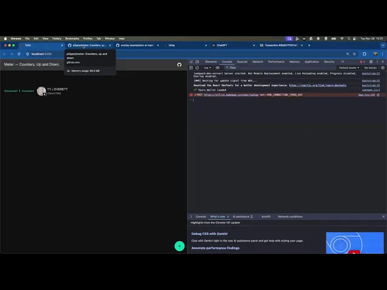Toggle live expression eye icon

point(218,68)
